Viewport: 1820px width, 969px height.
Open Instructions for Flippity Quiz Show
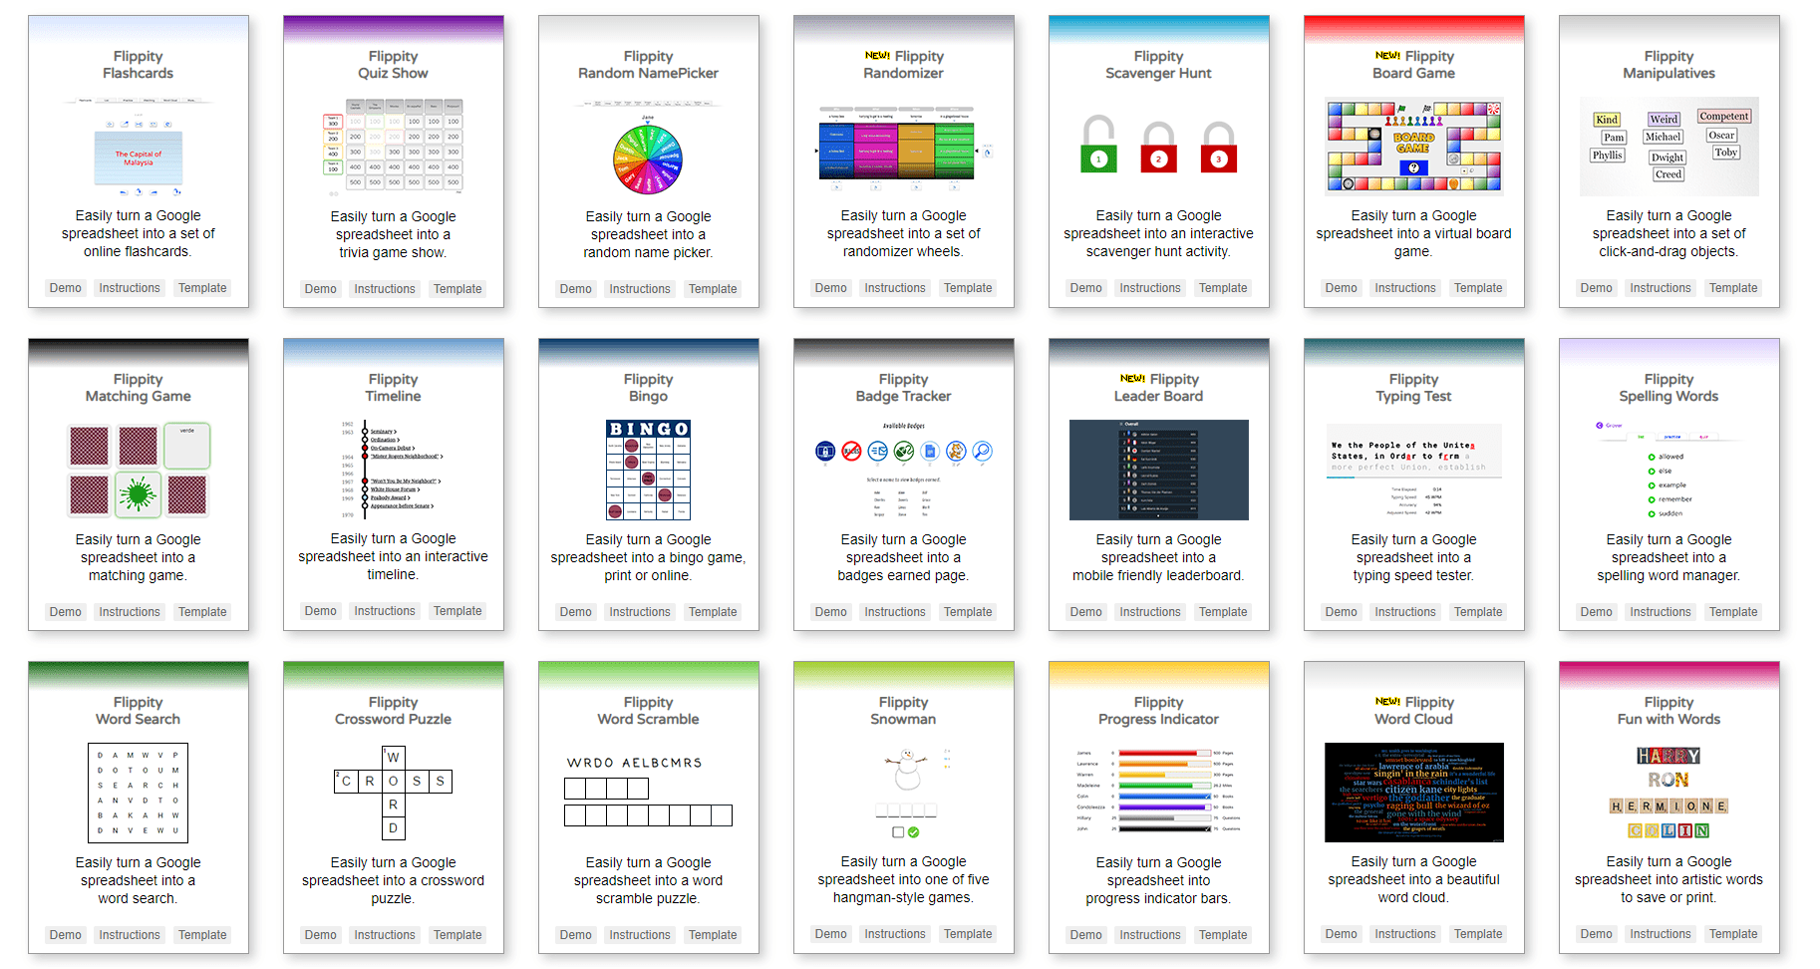384,289
